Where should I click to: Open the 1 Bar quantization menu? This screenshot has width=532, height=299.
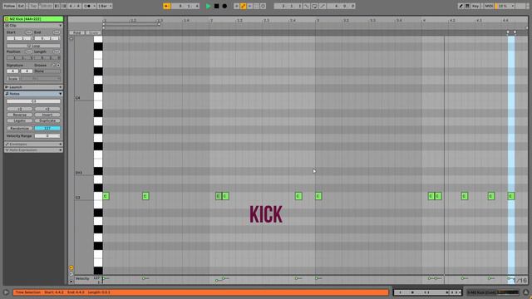[106, 6]
